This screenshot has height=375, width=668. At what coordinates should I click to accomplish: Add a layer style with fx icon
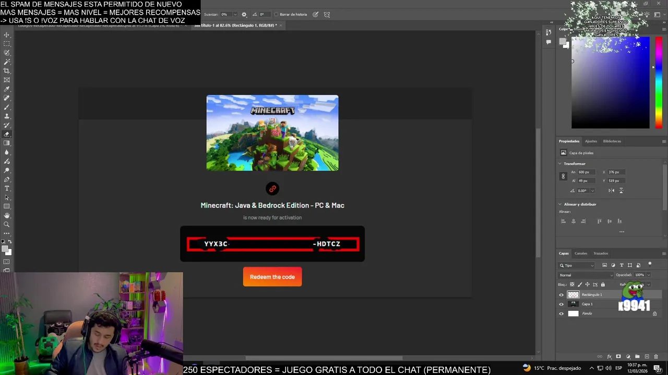coord(610,357)
